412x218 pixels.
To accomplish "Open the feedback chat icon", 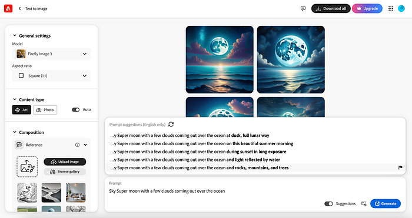I will pyautogui.click(x=303, y=8).
